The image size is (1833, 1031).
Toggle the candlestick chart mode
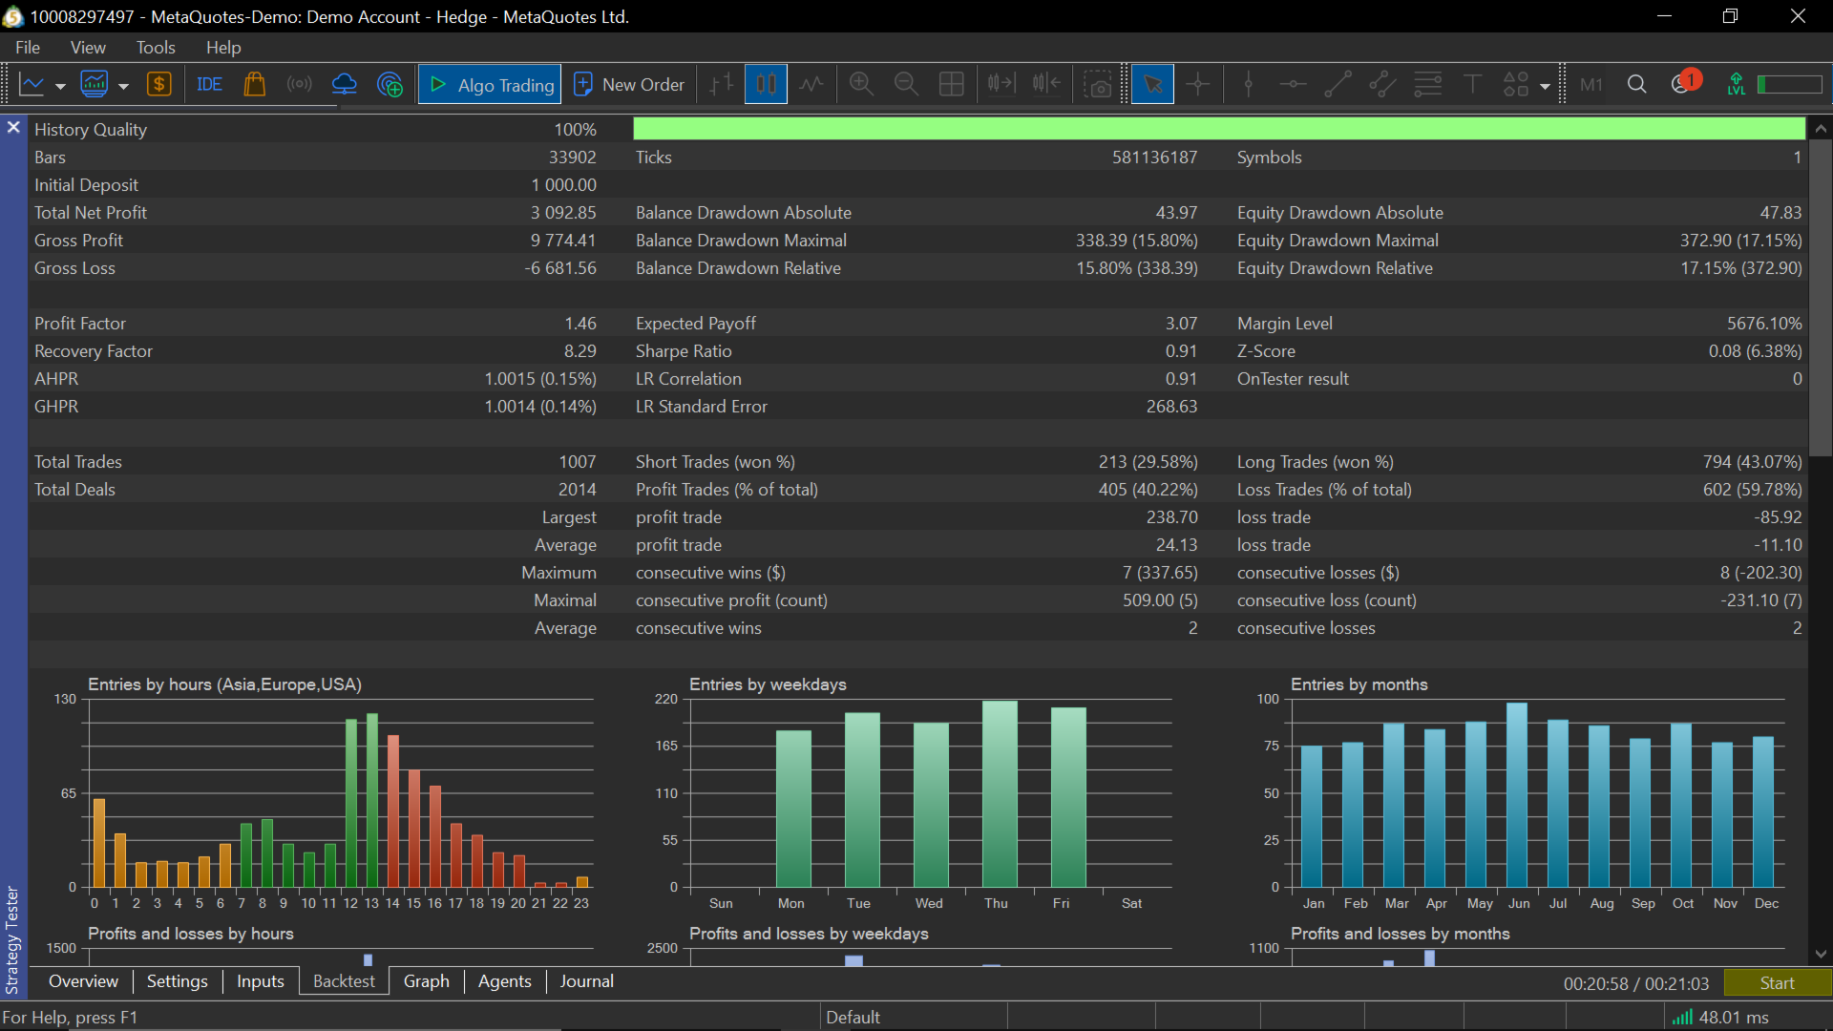click(766, 85)
